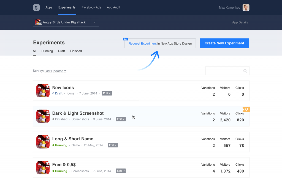Open the App Audit section
This screenshot has width=282, height=180.
[113, 7]
